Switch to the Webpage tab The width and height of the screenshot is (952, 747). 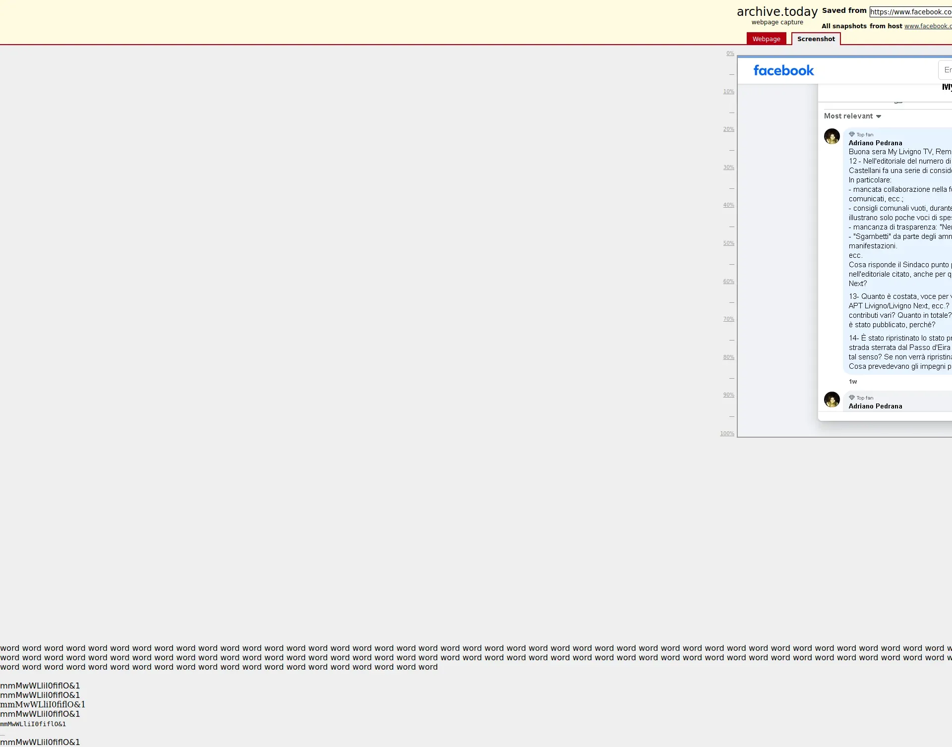coord(766,39)
